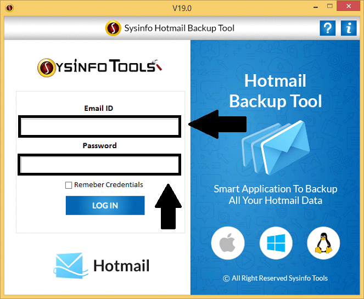Click 'Sysinfo Hotmail Backup Tool' header text
Image resolution: width=364 pixels, height=299 pixels.
(180, 29)
